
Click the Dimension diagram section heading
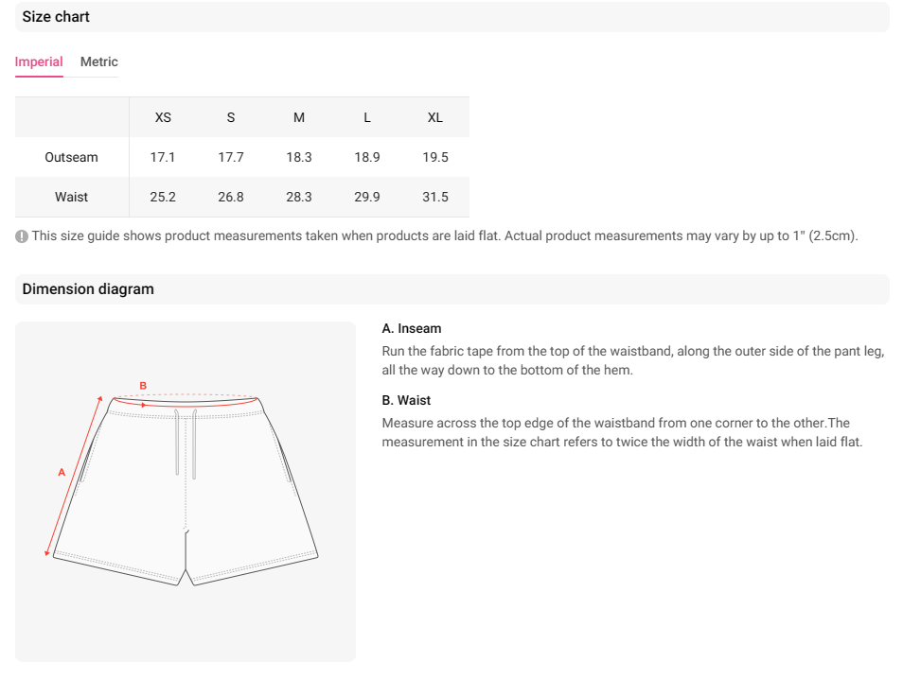pyautogui.click(x=88, y=288)
